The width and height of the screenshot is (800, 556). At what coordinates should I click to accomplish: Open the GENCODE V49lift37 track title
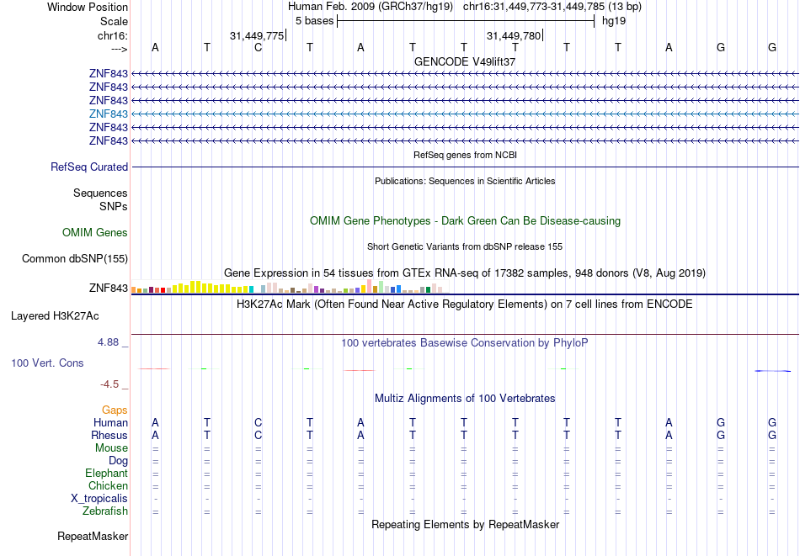pos(465,61)
